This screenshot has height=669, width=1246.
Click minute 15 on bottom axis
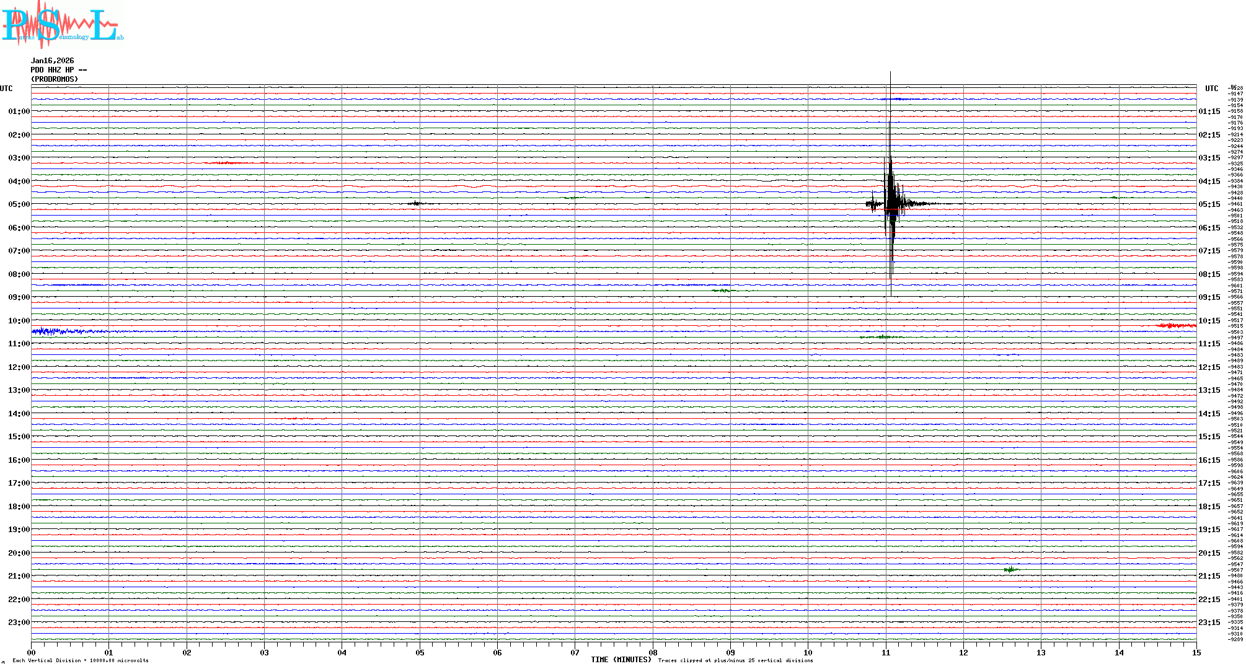1196,652
